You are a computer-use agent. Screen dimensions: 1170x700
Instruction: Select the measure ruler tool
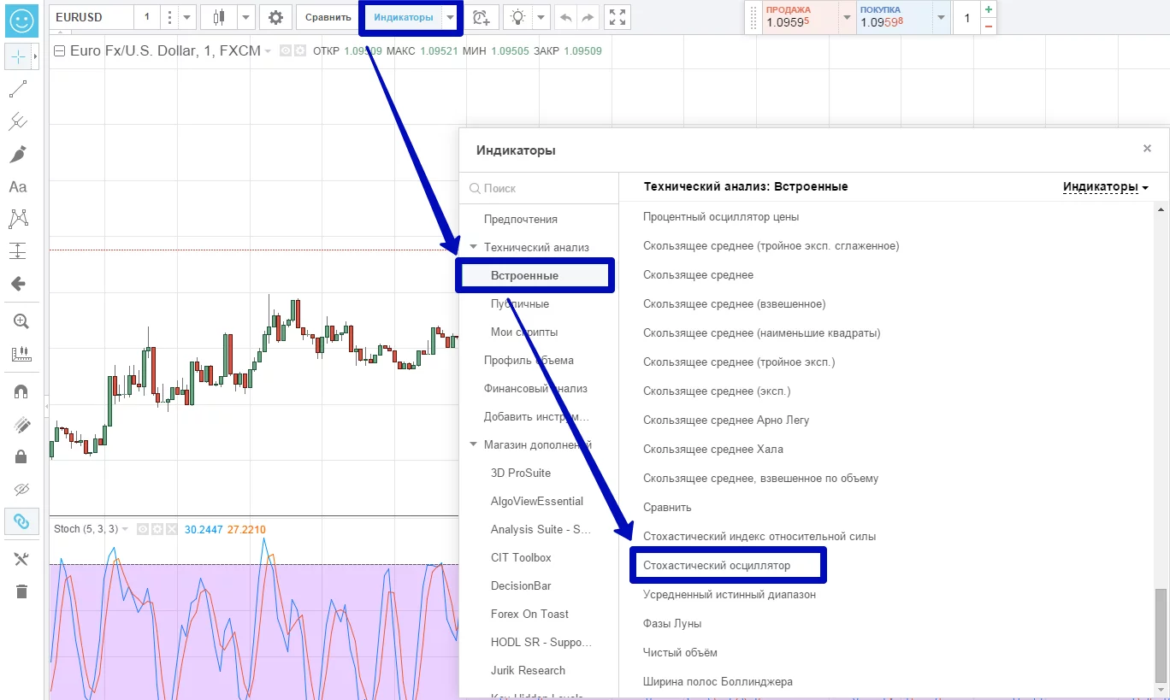pos(21,354)
